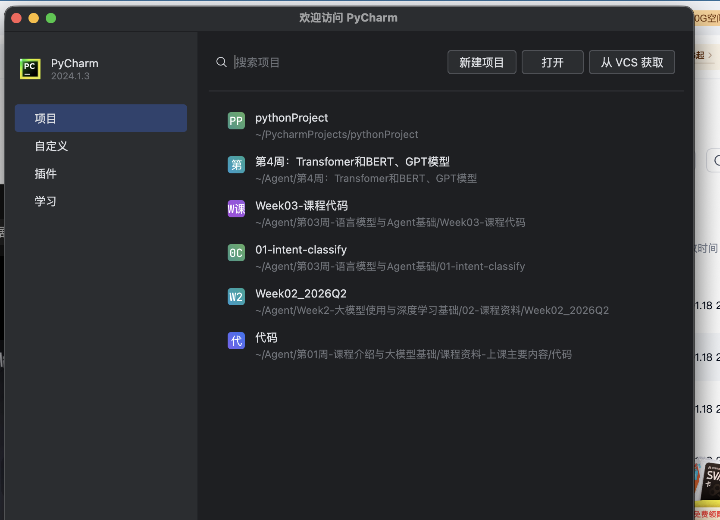This screenshot has height=520, width=720.
Task: Click the PyCharm logo icon
Action: click(x=30, y=69)
